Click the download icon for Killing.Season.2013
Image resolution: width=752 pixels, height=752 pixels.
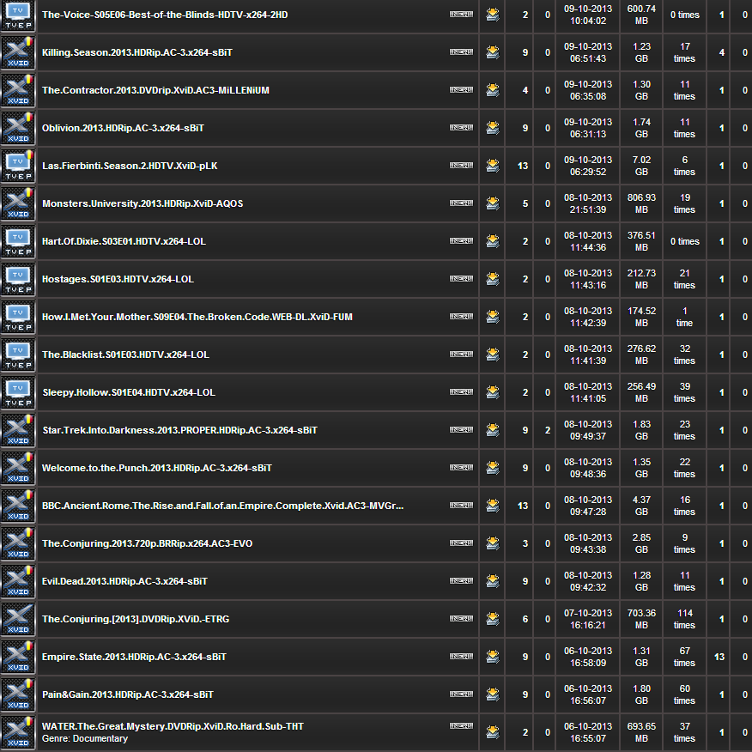tap(492, 52)
